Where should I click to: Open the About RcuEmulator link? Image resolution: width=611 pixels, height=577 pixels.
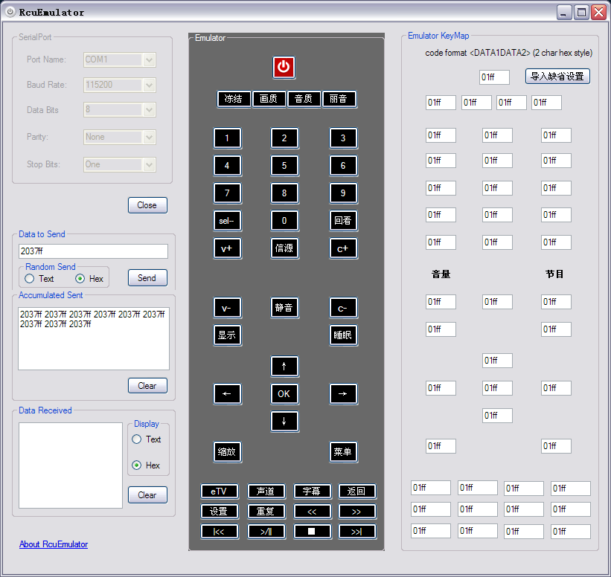click(x=54, y=544)
